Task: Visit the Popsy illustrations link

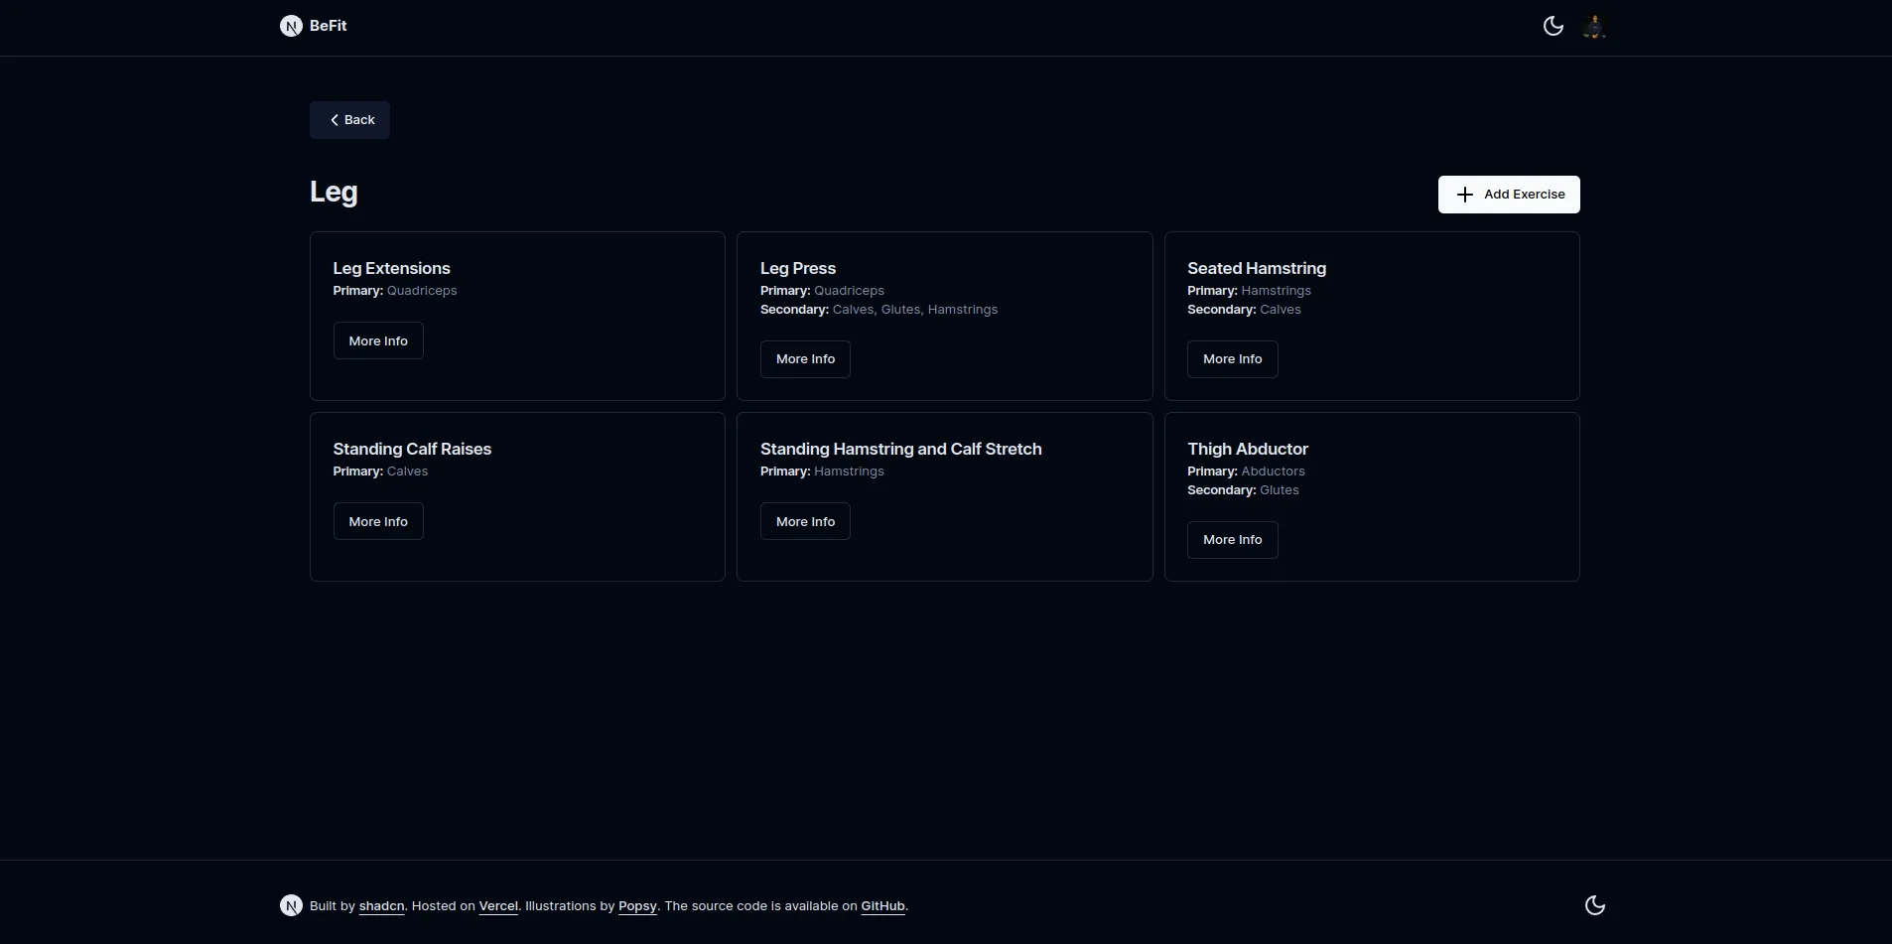Action: click(637, 906)
